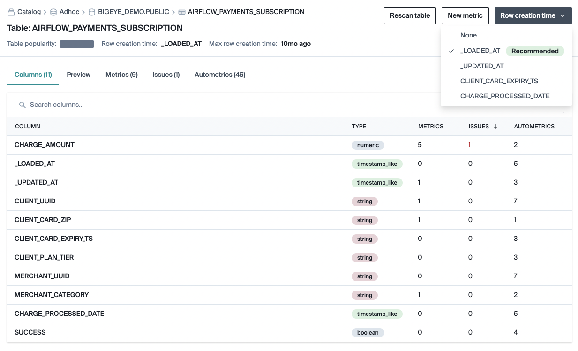Click the New metric button
The image size is (578, 351).
click(x=465, y=15)
